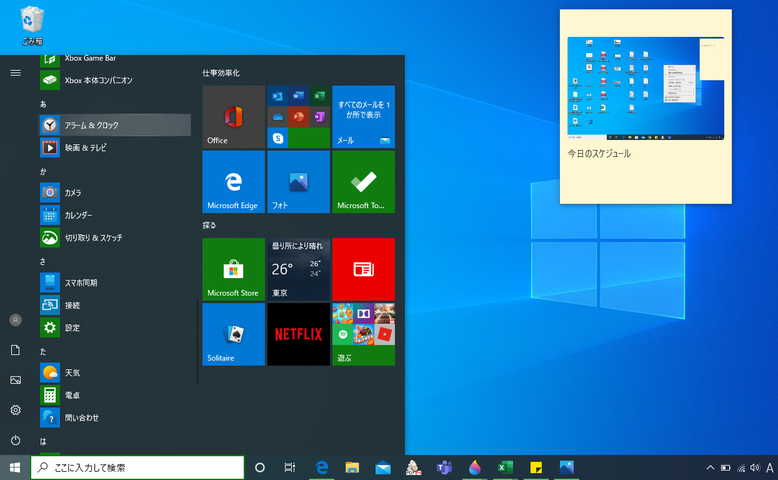Open OneDrive in the Office tile folder
The width and height of the screenshot is (778, 480).
tap(278, 117)
